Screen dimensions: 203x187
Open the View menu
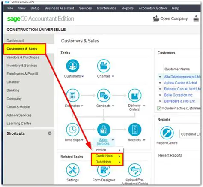tap(22, 8)
